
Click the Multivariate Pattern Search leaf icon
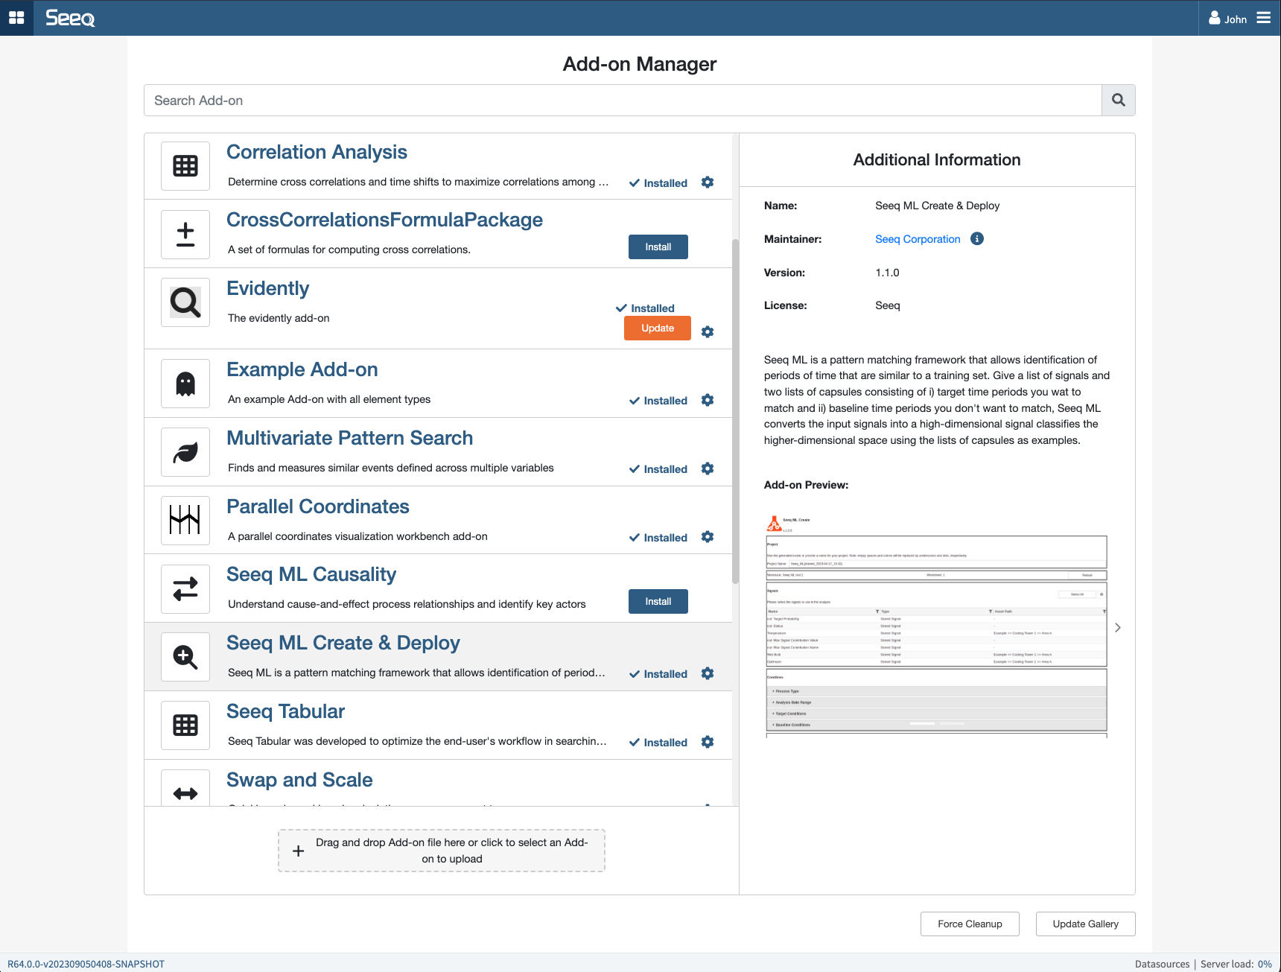point(185,451)
